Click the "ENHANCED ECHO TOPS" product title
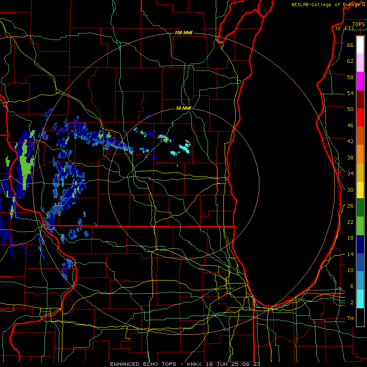 click(143, 364)
